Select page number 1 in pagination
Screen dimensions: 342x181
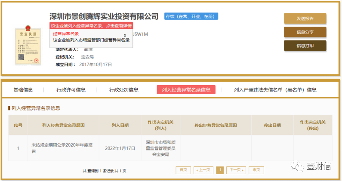(220, 170)
